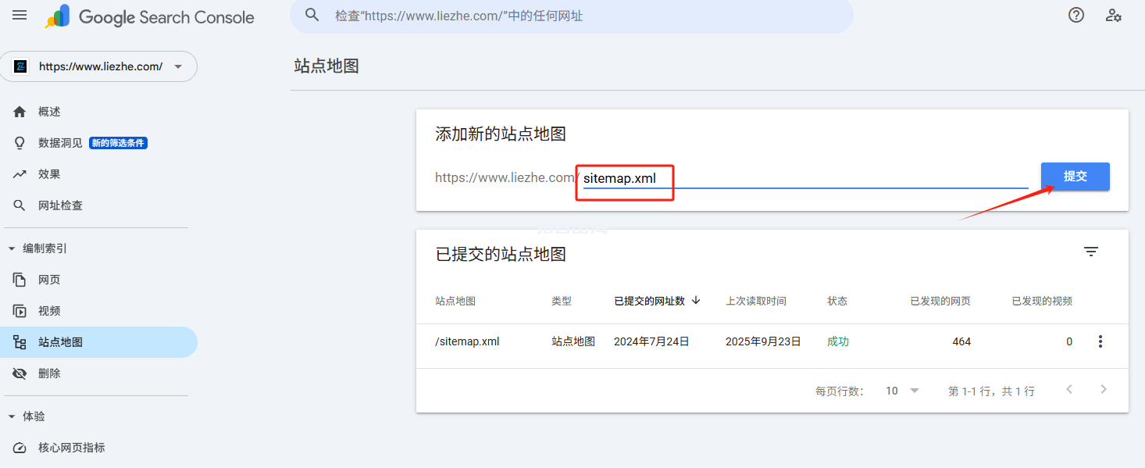
Task: Click the 已发现的网页 column header
Action: [940, 301]
